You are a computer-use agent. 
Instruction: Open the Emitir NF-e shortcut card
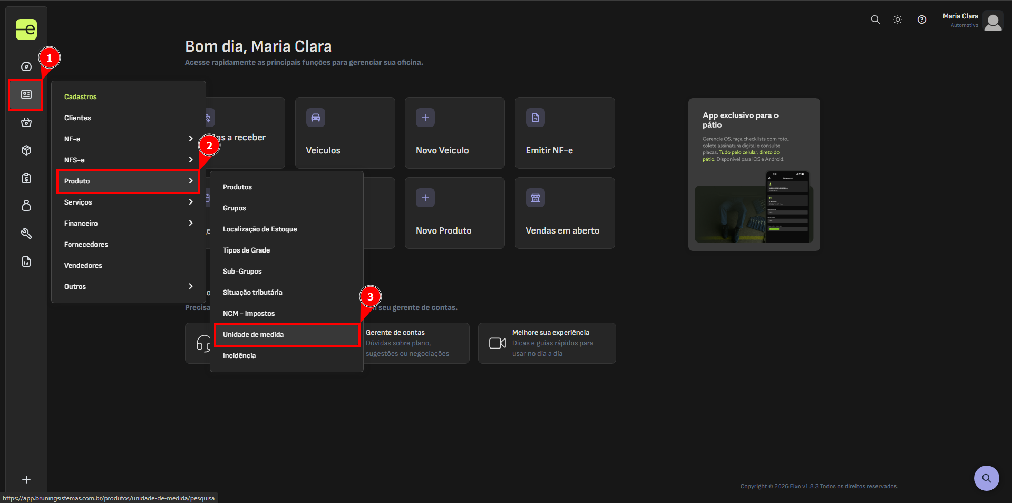coord(565,133)
